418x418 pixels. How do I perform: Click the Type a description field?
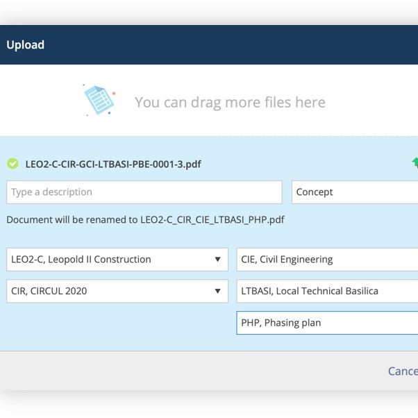click(x=144, y=192)
